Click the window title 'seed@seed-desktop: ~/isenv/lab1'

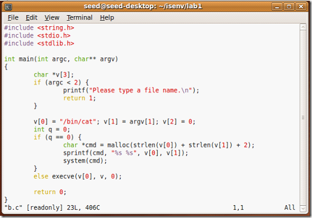click(x=143, y=6)
